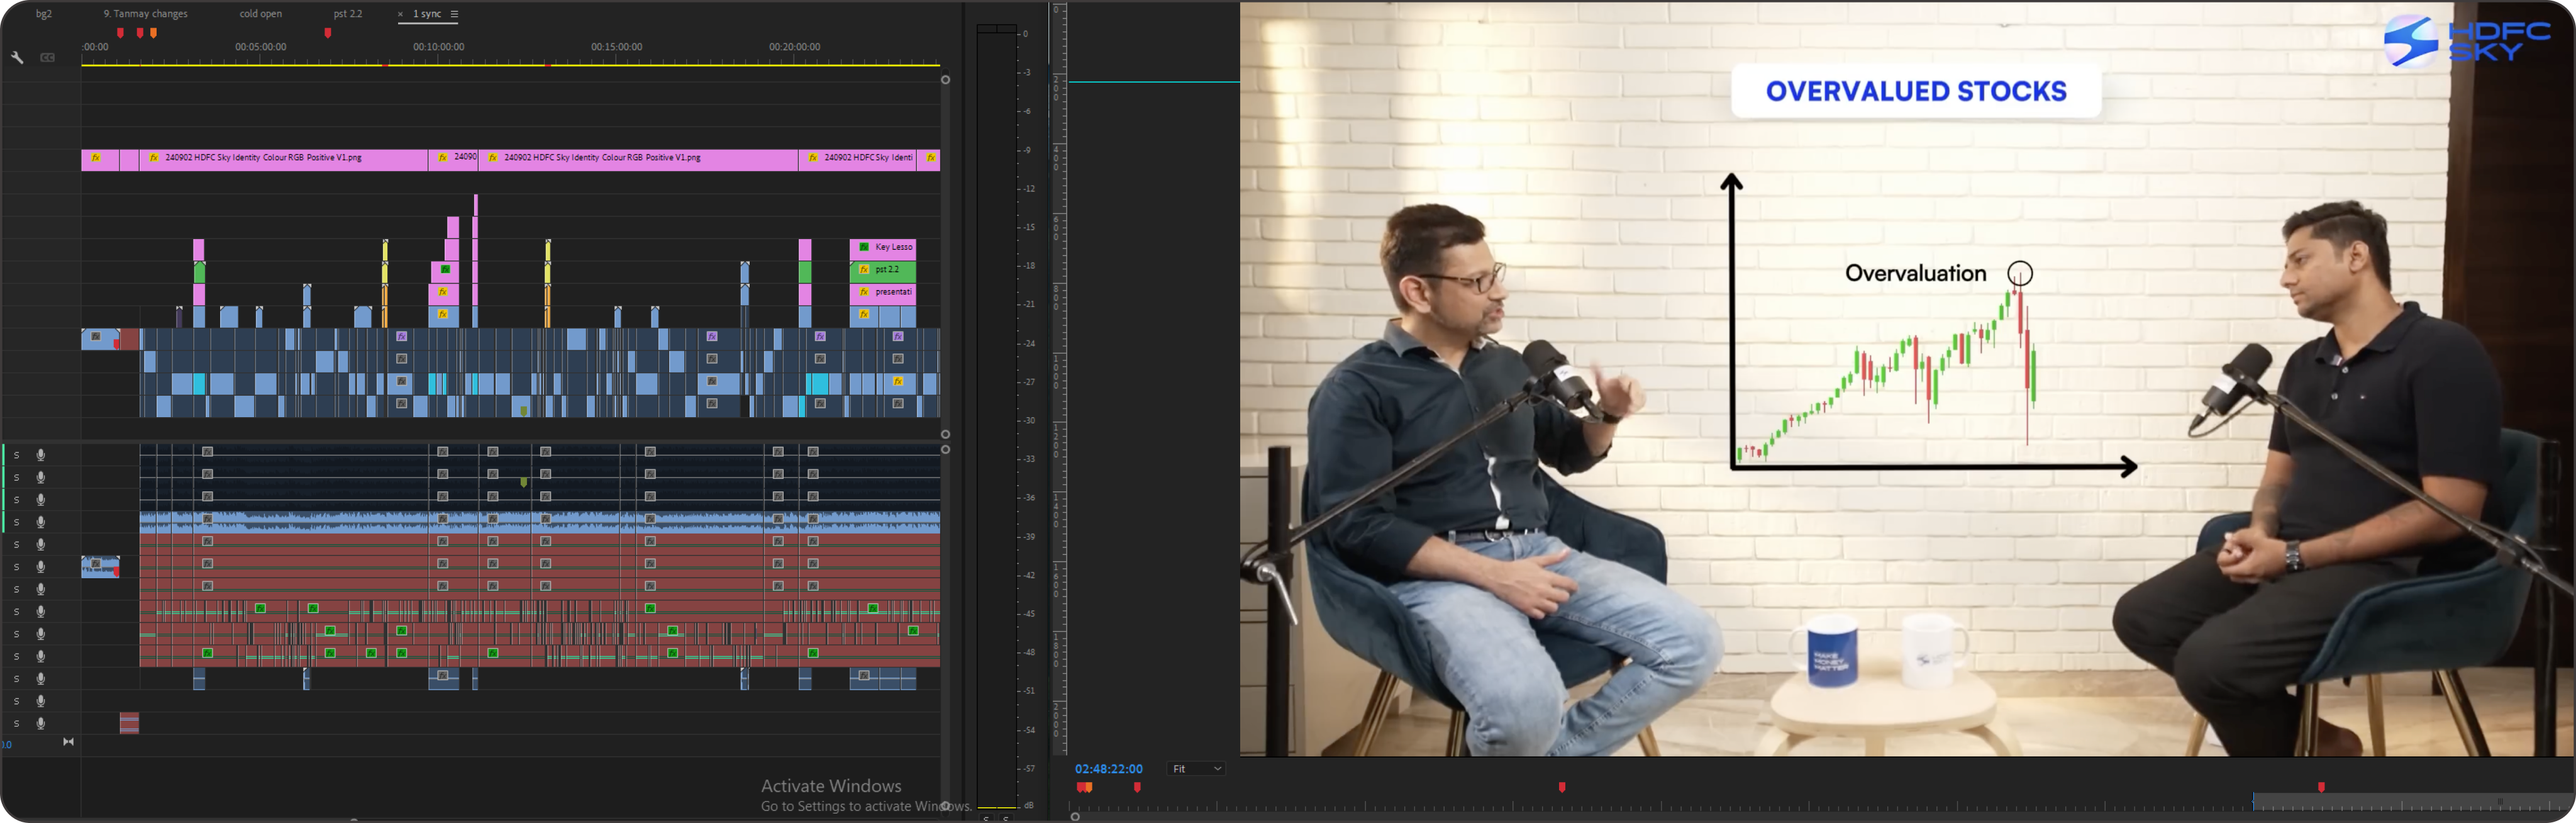The height and width of the screenshot is (823, 2576).
Task: Click voice-over record mic on tenth audio track
Action: pyautogui.click(x=41, y=656)
